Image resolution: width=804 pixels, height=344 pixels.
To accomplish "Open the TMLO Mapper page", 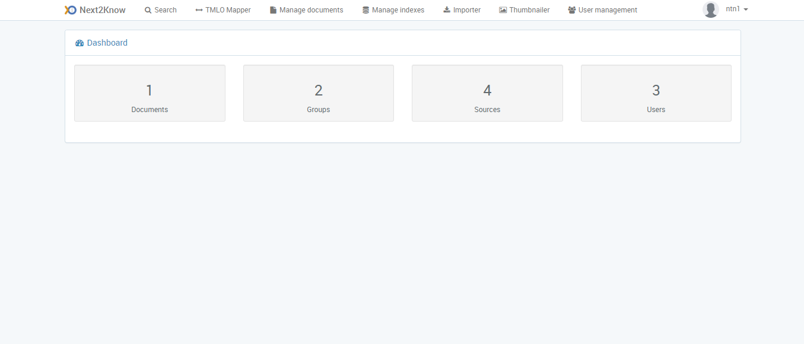I will click(x=228, y=10).
